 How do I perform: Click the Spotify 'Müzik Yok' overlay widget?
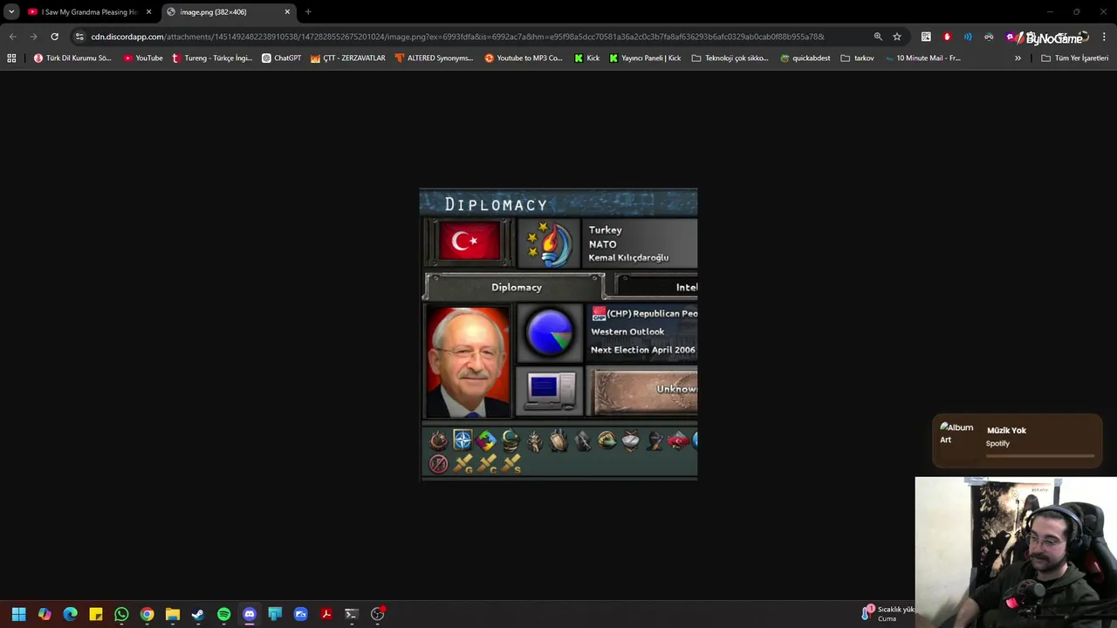1018,441
